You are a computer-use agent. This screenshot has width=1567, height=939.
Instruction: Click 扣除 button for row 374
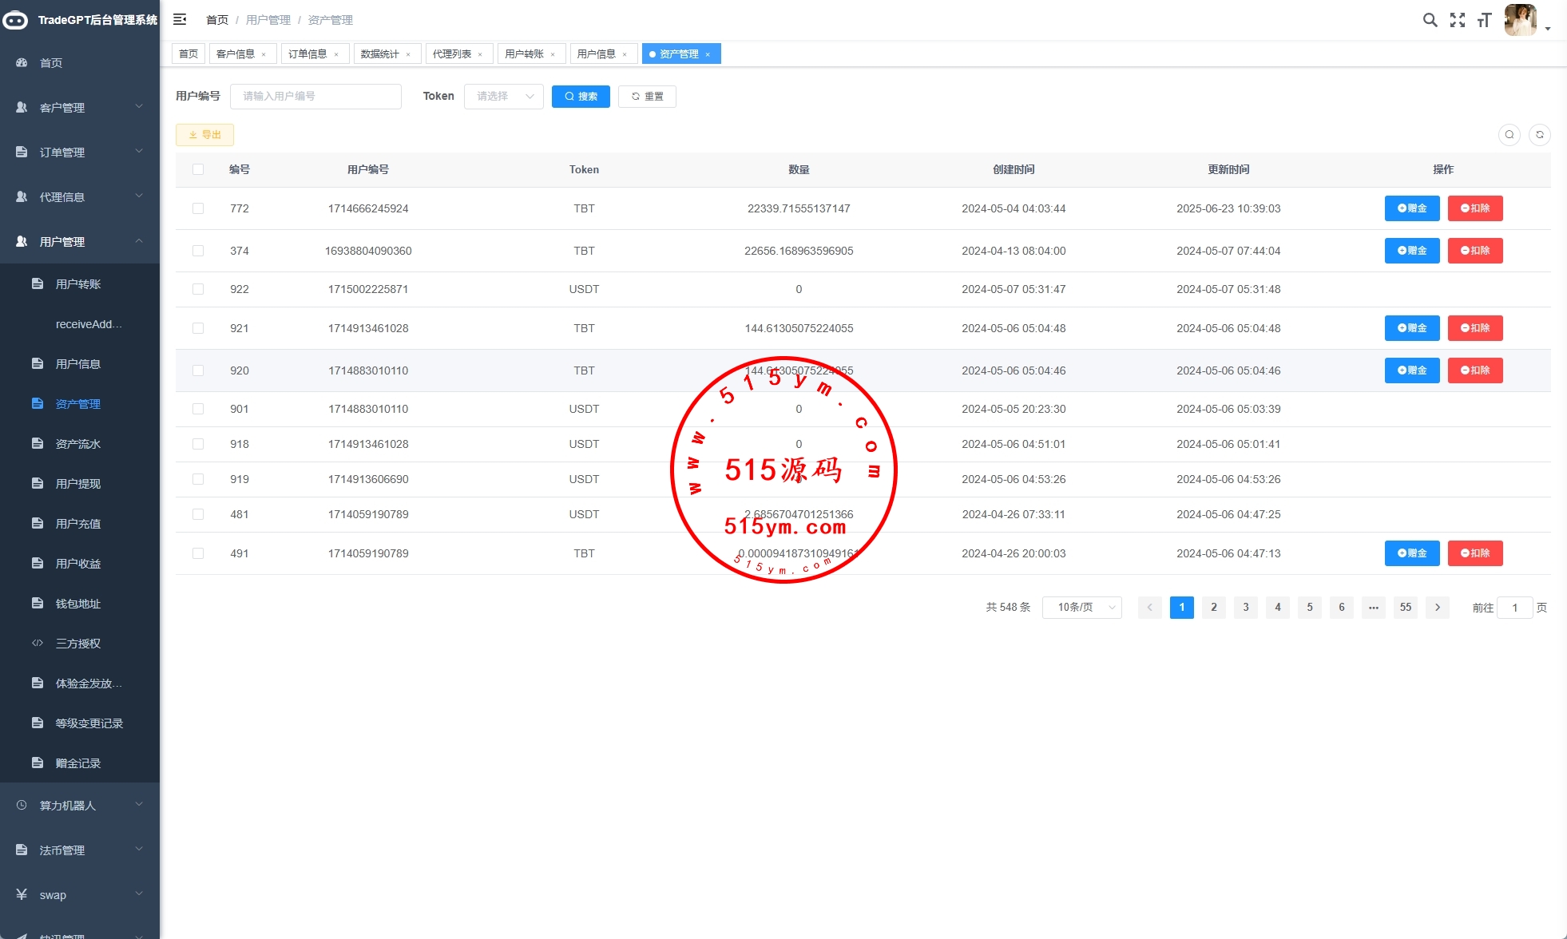(x=1474, y=251)
